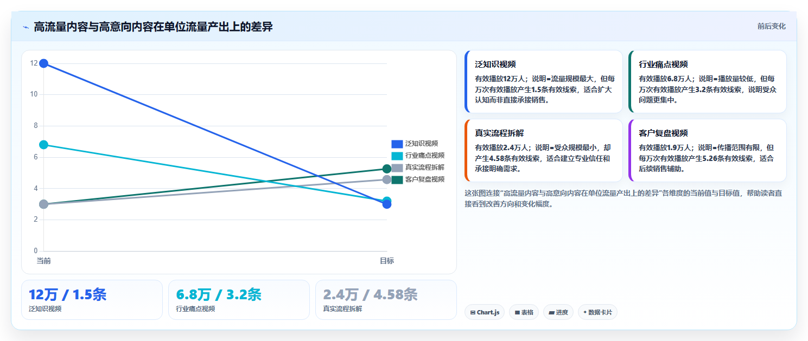Toggle the 行业痛点视频 legend color box
The height and width of the screenshot is (341, 808).
click(x=397, y=156)
